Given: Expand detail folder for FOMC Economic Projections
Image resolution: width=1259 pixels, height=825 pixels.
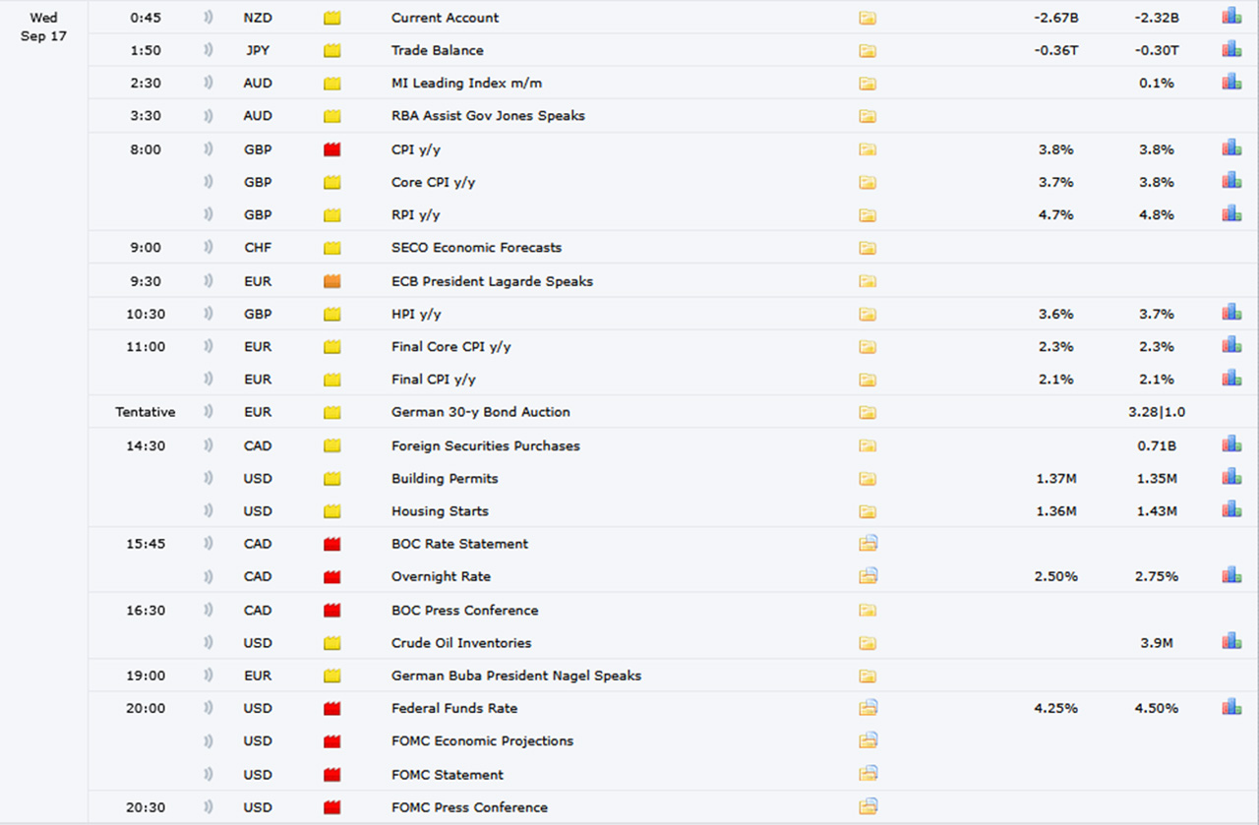Looking at the screenshot, I should tap(868, 740).
